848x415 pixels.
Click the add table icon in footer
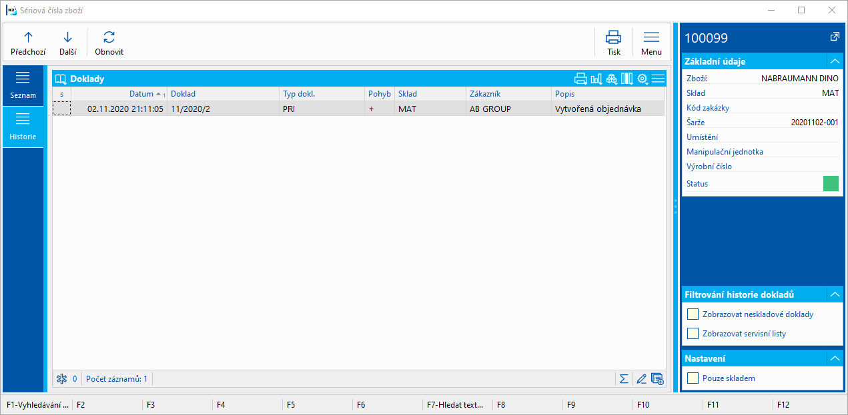click(x=657, y=379)
